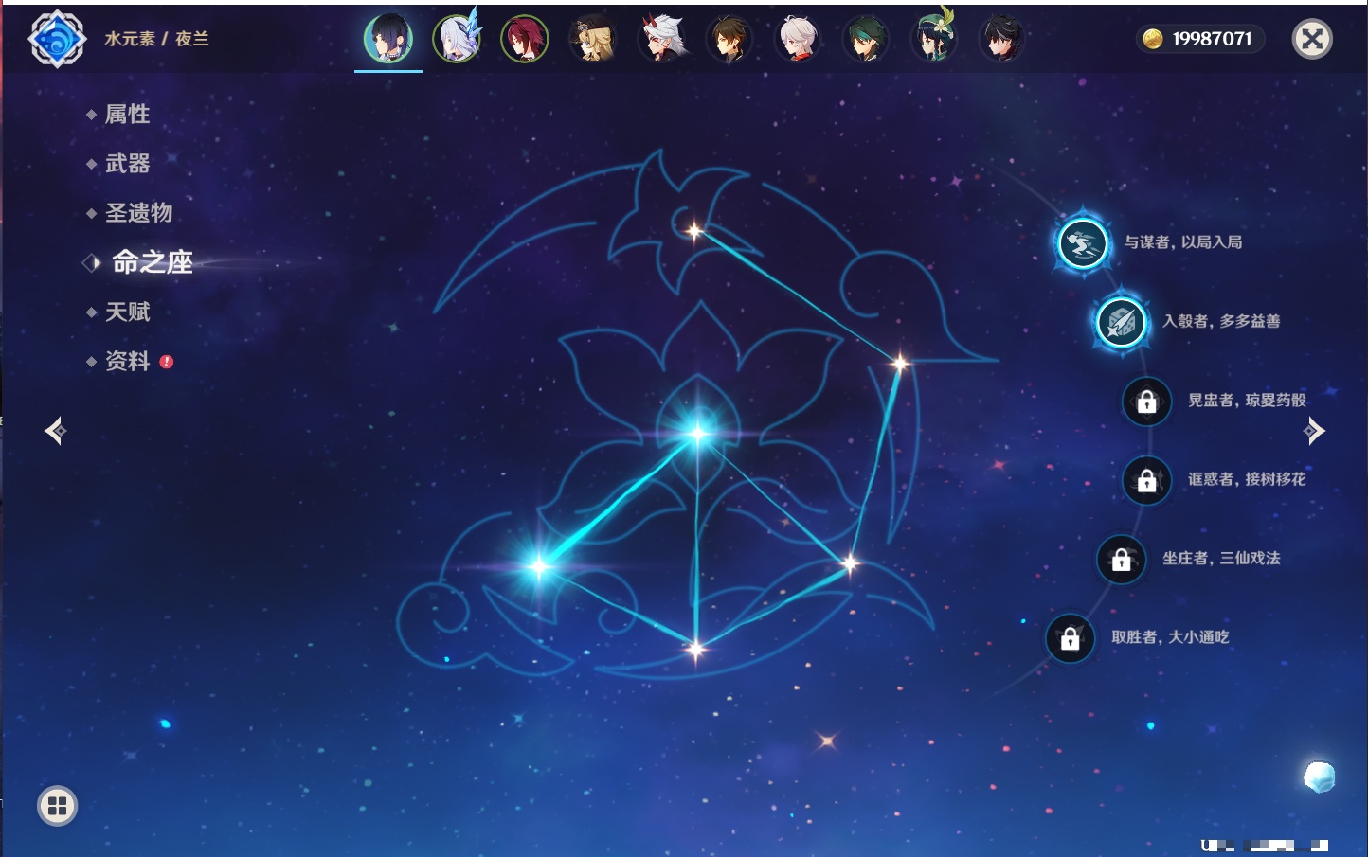Viewport: 1368px width, 857px height.
Task: Close the character screen with the X button
Action: pos(1312,39)
